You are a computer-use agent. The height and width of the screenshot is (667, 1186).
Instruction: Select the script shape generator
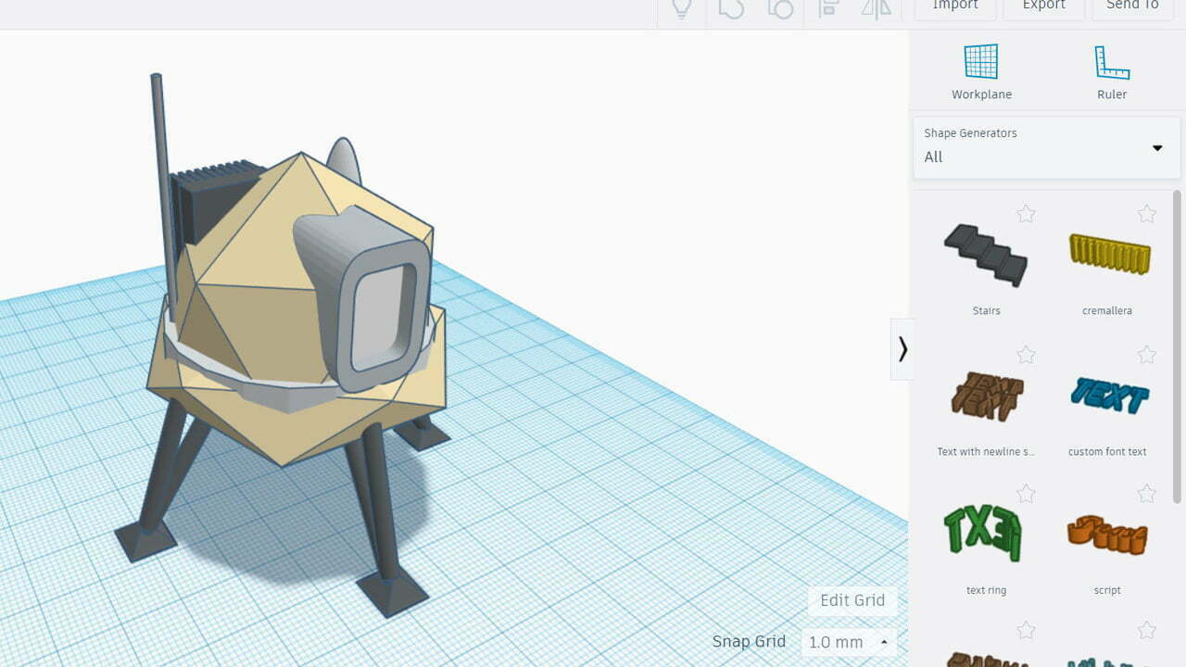pyautogui.click(x=1107, y=535)
